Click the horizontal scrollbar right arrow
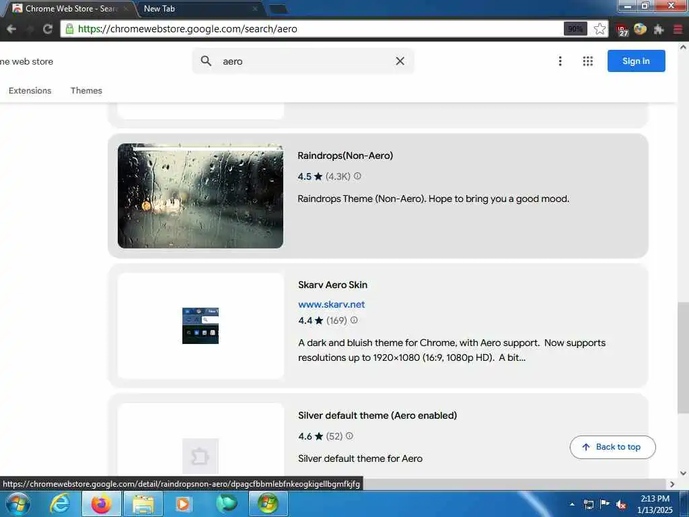Screen dimensions: 689x517 click(672, 484)
